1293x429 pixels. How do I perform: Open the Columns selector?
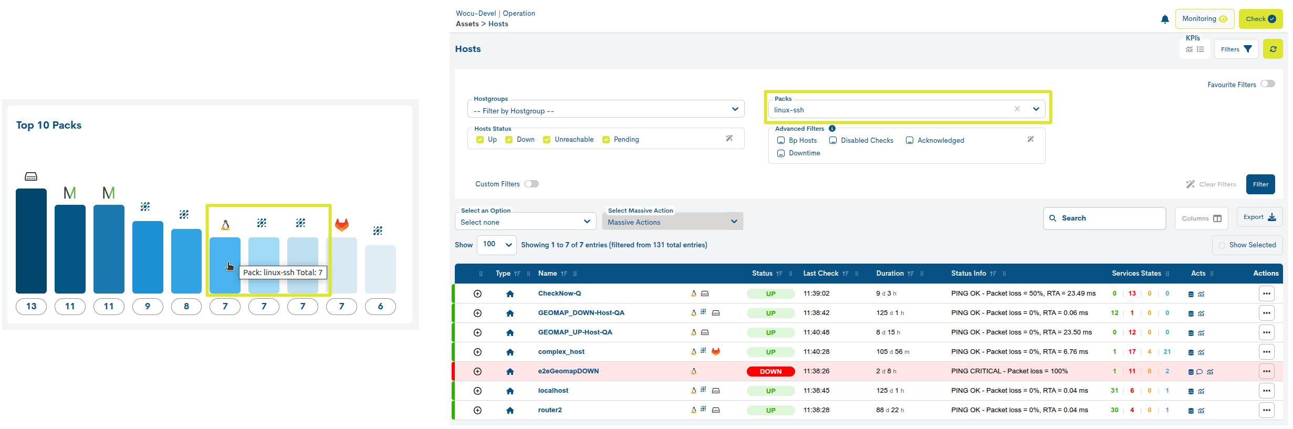1201,218
